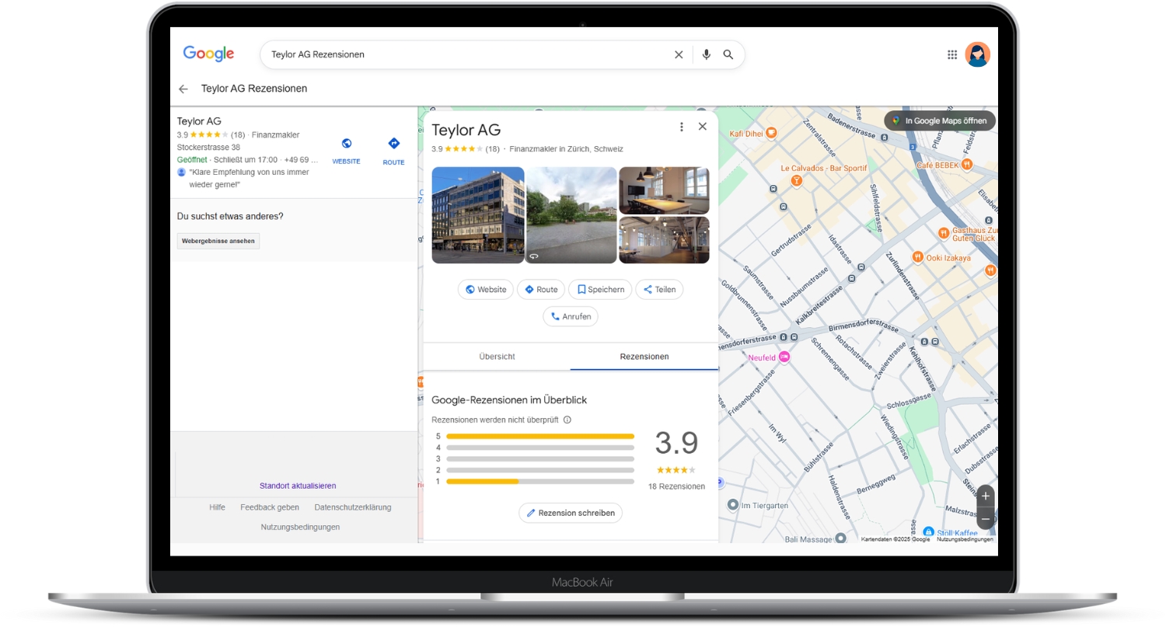Screen dimensions: 1166x627
Task: Click the 18 Rezensionen count under the 3.9 score
Action: [676, 486]
